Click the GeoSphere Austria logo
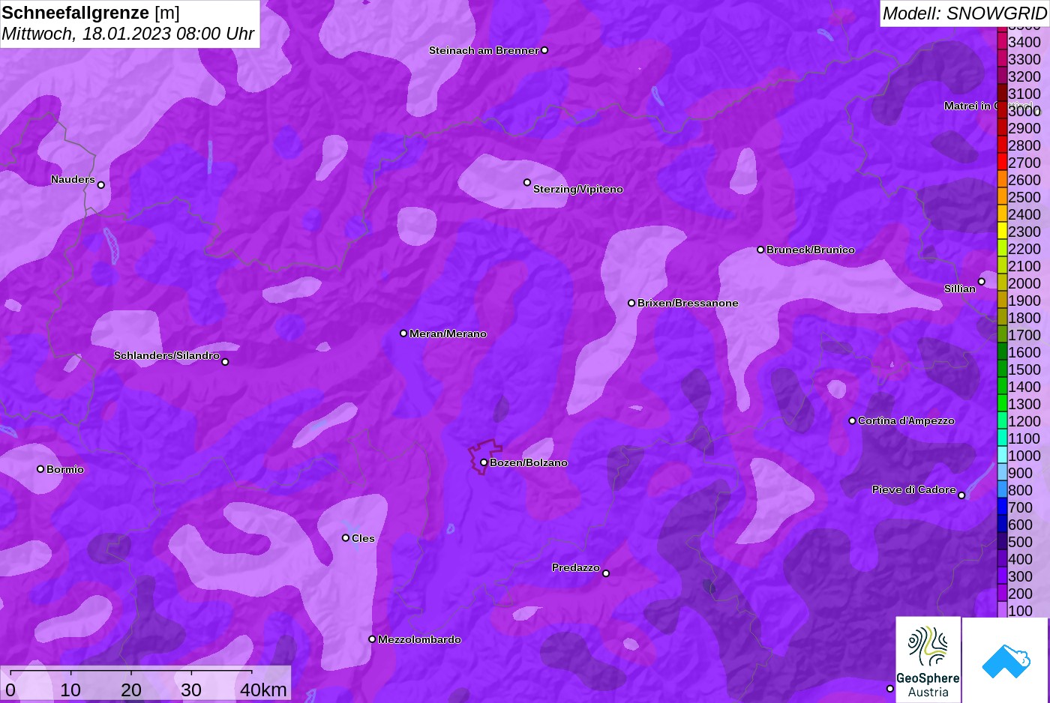Screen dimensions: 1050x703 click(928, 660)
